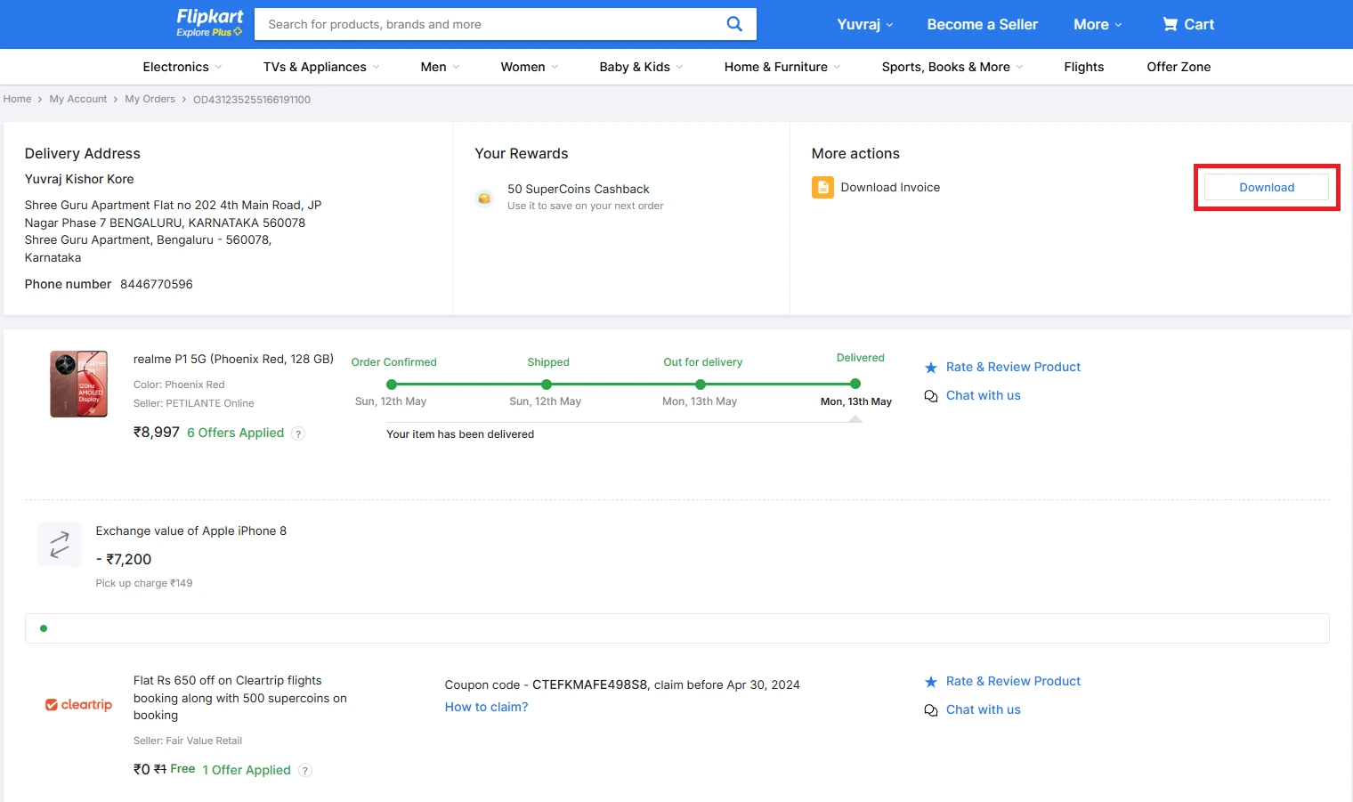Expand Sports, Books & More menu
This screenshot has width=1353, height=802.
tap(952, 67)
